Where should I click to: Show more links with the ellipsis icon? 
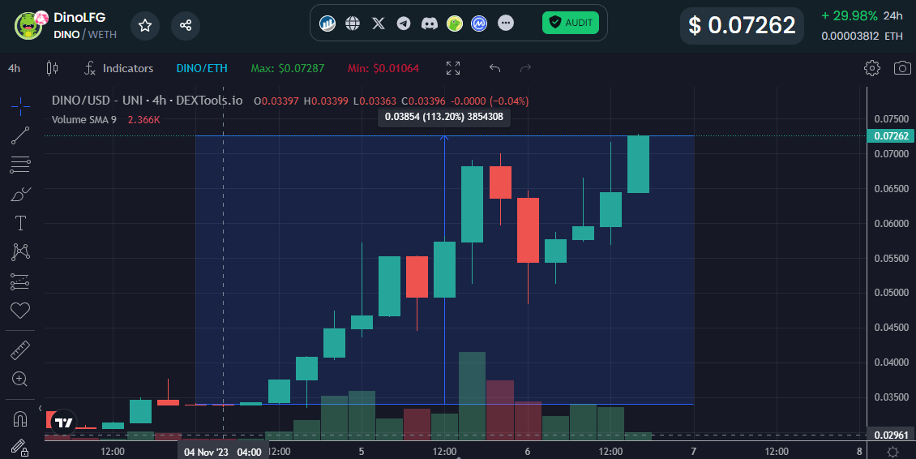pos(506,24)
